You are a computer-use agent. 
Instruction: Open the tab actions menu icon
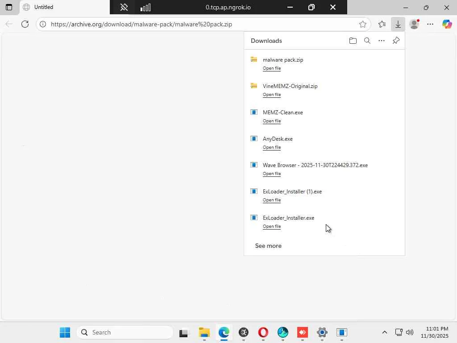[9, 7]
